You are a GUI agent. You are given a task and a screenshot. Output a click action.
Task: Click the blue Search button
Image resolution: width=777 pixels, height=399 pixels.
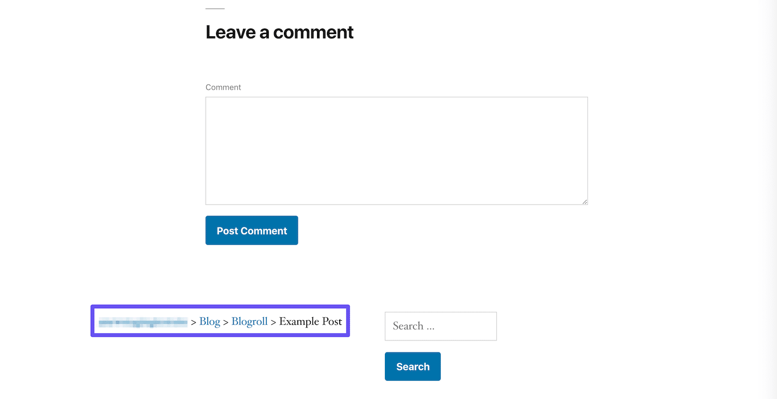412,366
